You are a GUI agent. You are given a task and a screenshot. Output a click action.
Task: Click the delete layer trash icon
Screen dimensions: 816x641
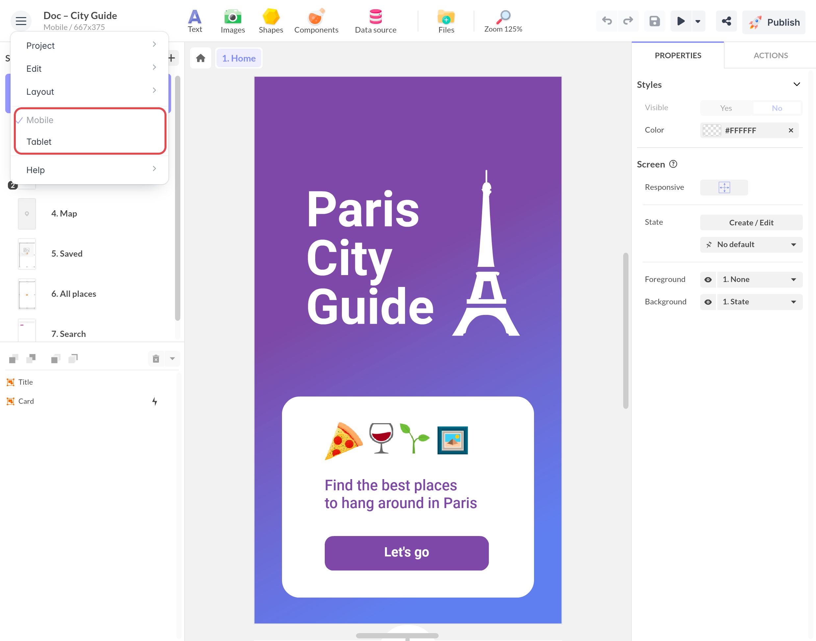[156, 359]
